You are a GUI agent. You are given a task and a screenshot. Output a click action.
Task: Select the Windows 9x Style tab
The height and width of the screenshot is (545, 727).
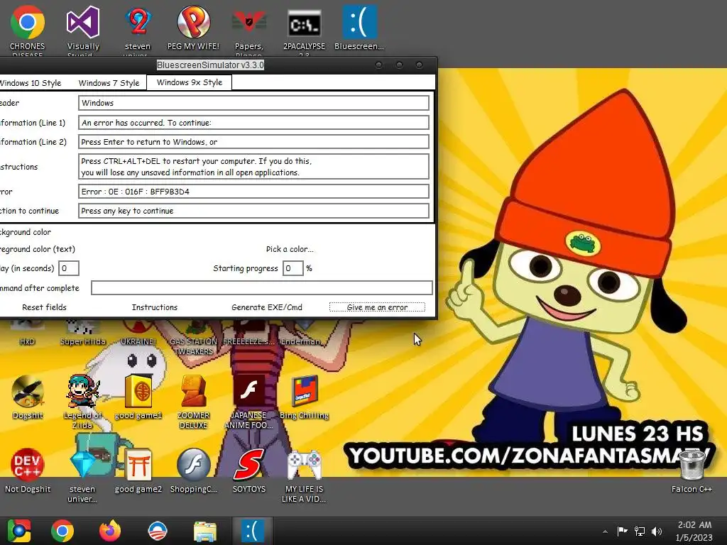click(189, 82)
